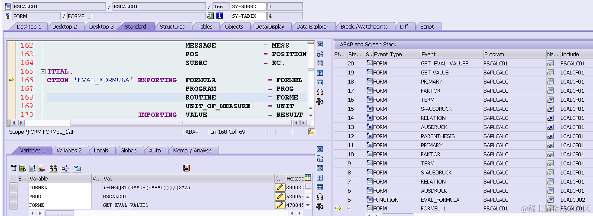Navigate icon in EVAL_FORMULA stack row

click(551, 200)
